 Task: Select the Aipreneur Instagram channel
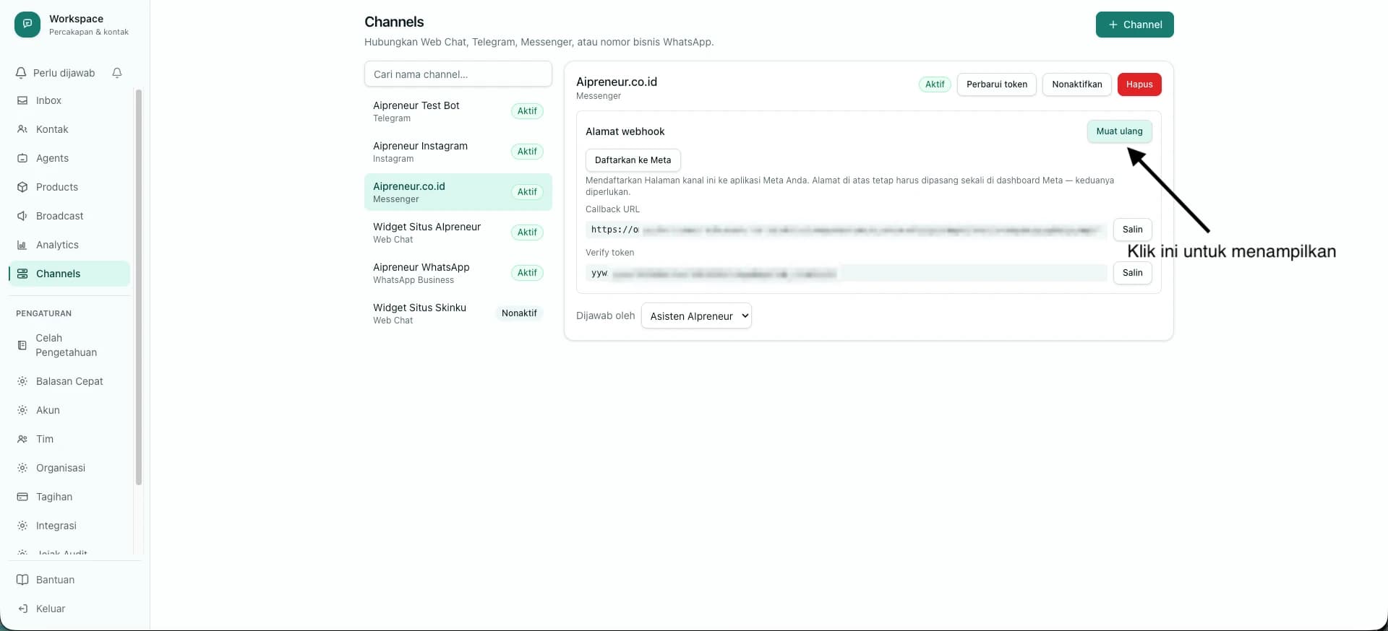(x=458, y=152)
